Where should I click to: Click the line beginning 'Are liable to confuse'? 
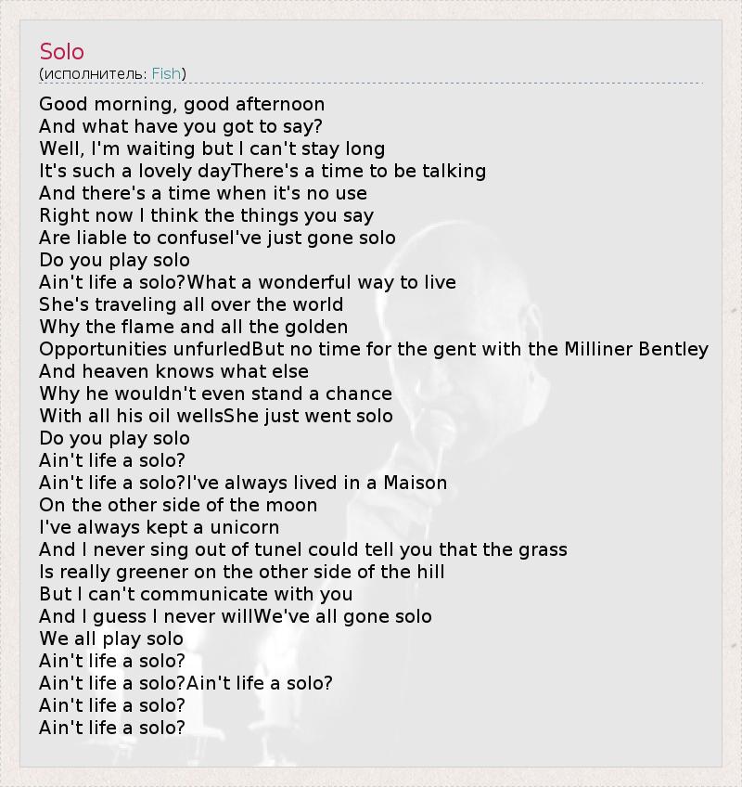pos(217,238)
